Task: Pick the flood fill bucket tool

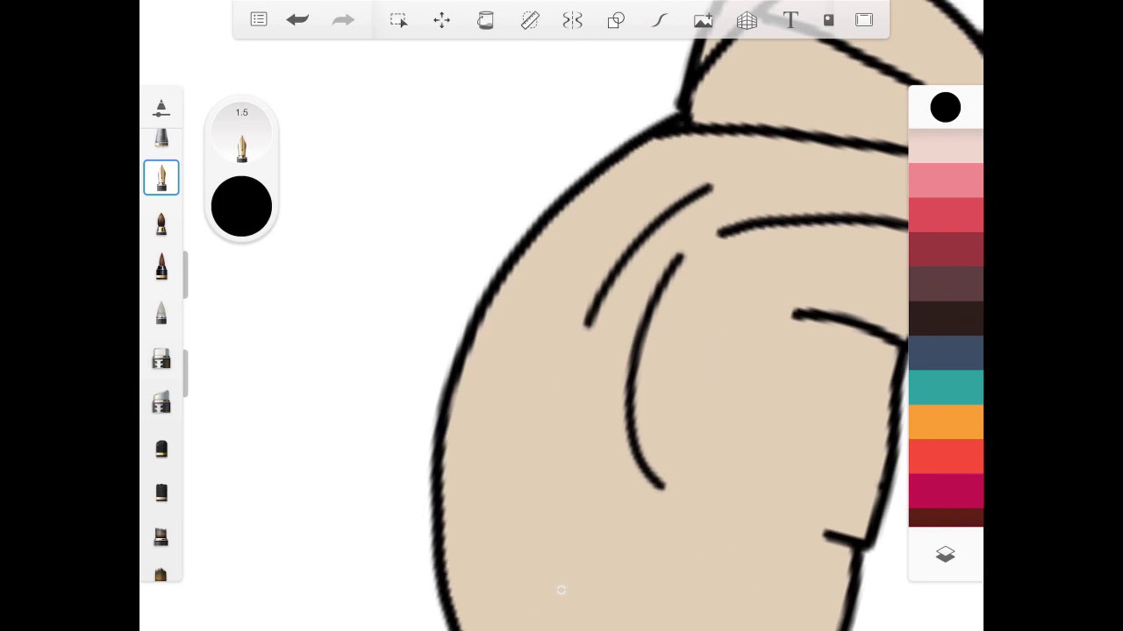Action: coord(485,19)
